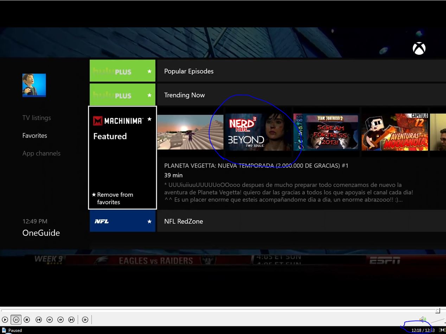Toggle favorite star on Trending Now Hulu tile
The image size is (446, 334).
coord(149,95)
